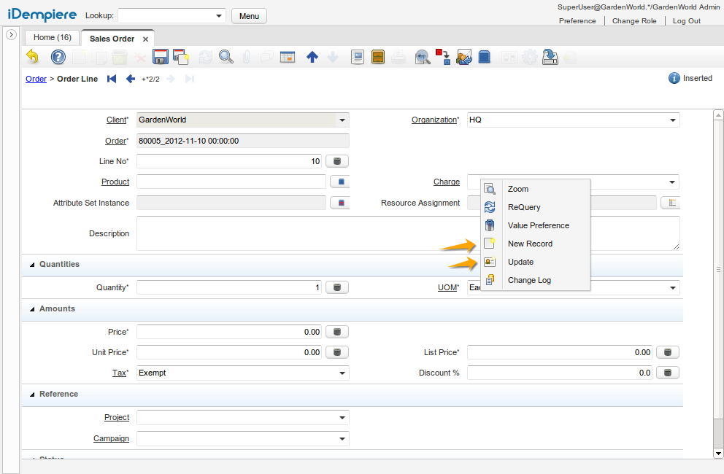Open the Change Role link
Viewport: 724px width, 474px height.
tap(634, 20)
